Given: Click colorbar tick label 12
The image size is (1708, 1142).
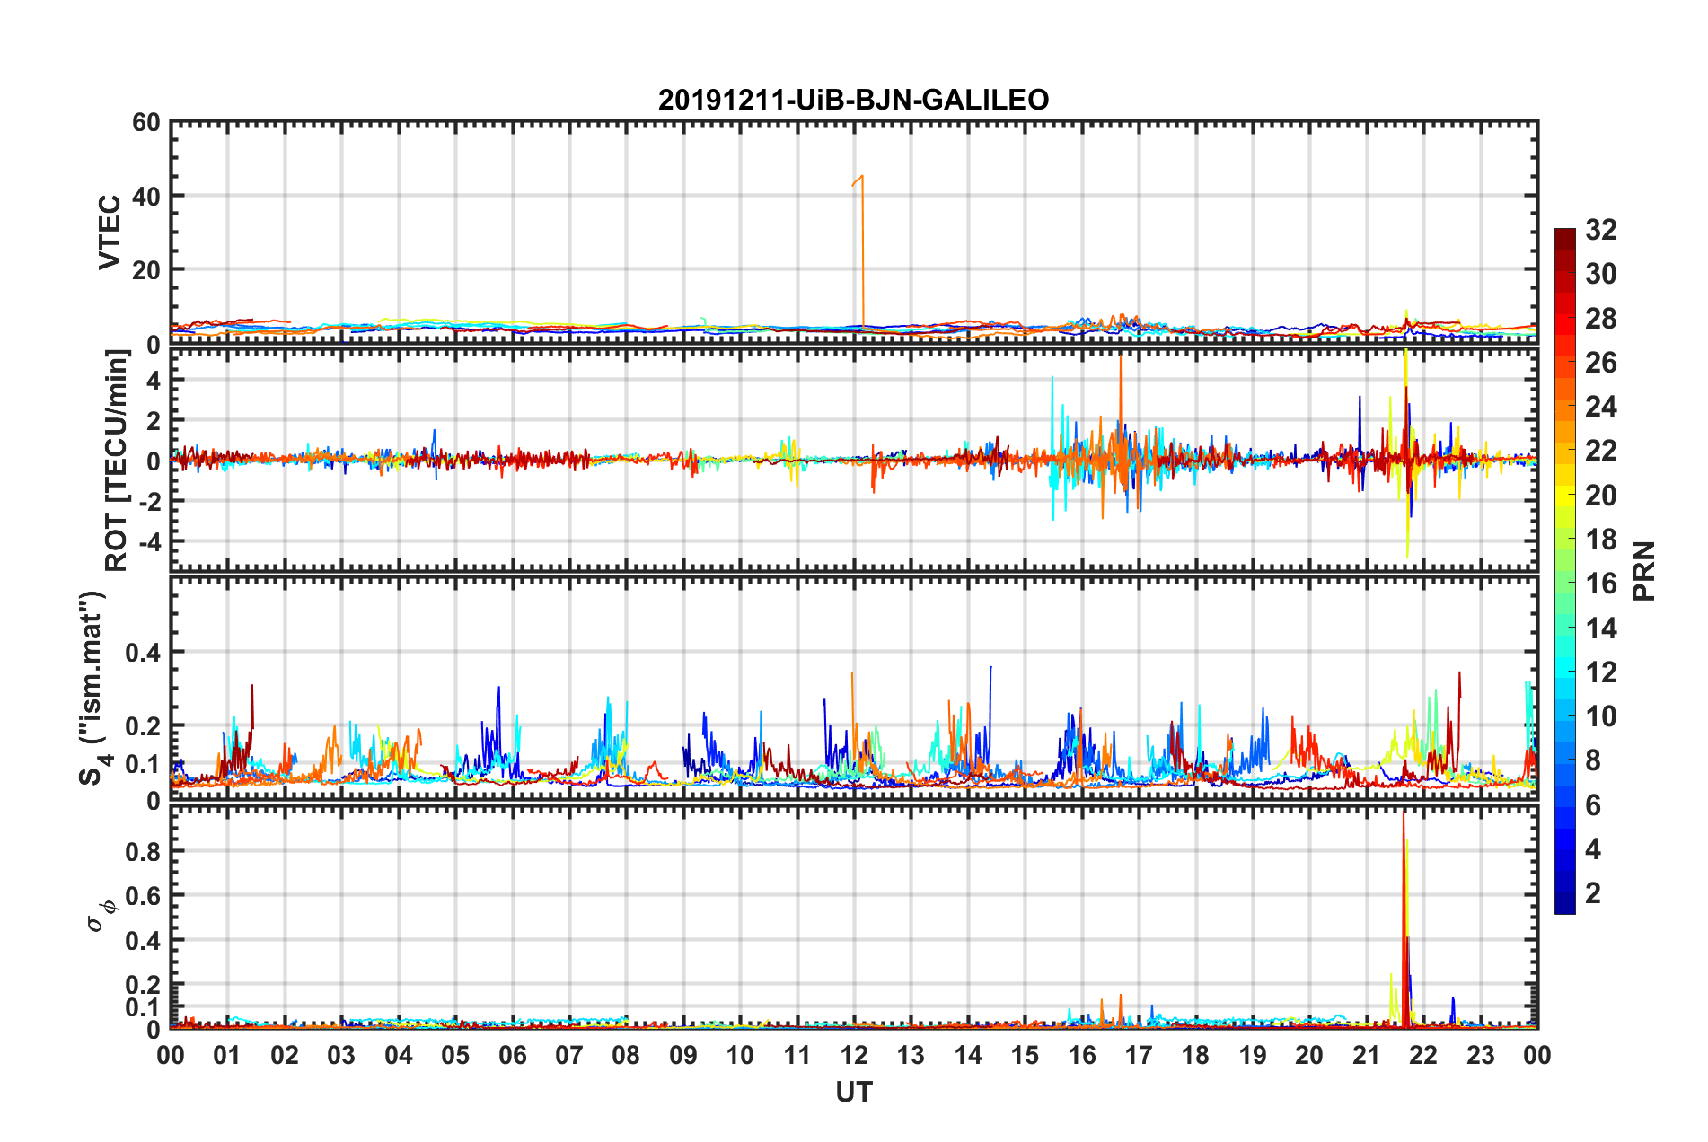Looking at the screenshot, I should coord(1600,672).
